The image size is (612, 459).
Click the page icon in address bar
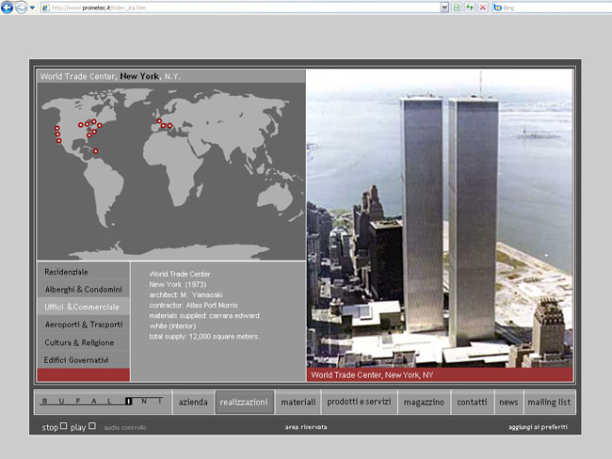tap(46, 8)
